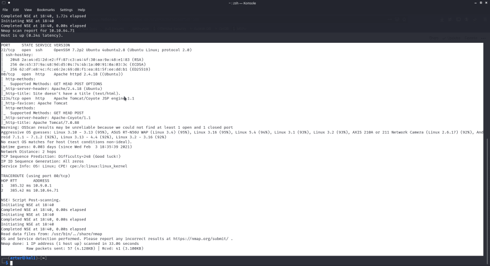
Task: Click traceroute hop '385.32 ms 10.9.0.1'
Action: (x=26, y=185)
